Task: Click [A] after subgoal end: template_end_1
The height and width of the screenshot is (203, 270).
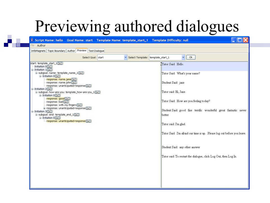Action: [77, 115]
